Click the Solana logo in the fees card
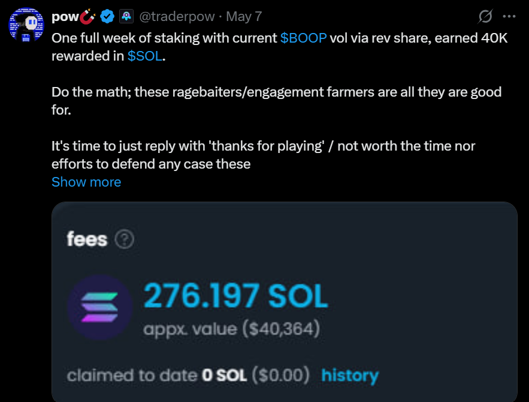Image resolution: width=529 pixels, height=402 pixels. (99, 307)
